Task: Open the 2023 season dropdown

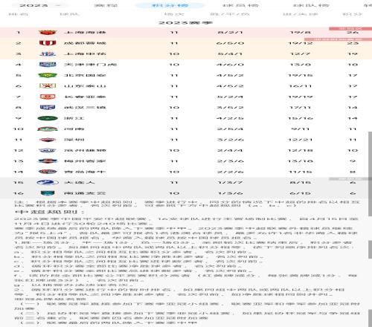Action: coord(39,5)
